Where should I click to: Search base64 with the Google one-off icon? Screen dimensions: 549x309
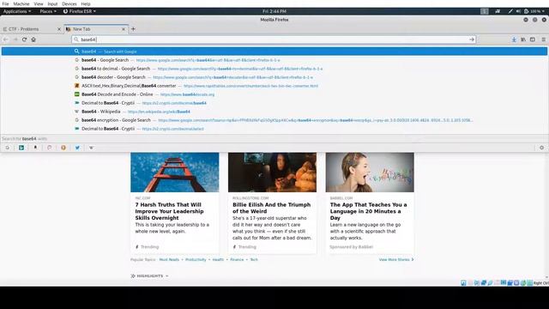tap(8, 148)
